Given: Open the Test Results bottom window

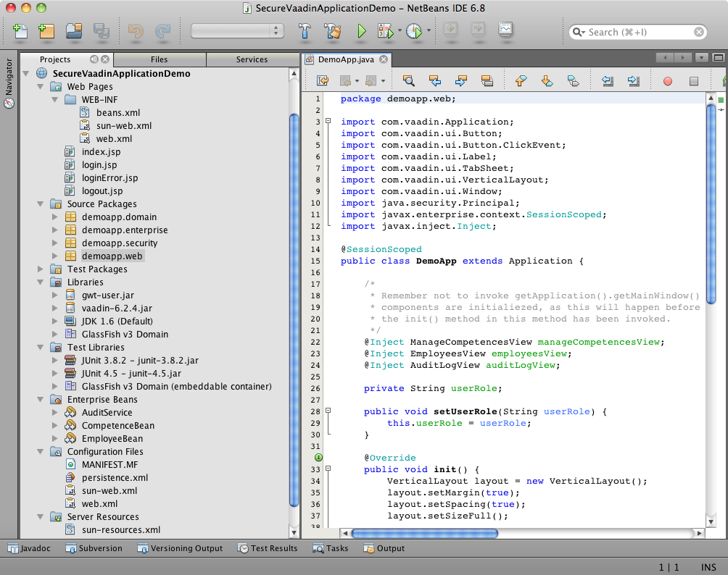Looking at the screenshot, I should tap(268, 548).
